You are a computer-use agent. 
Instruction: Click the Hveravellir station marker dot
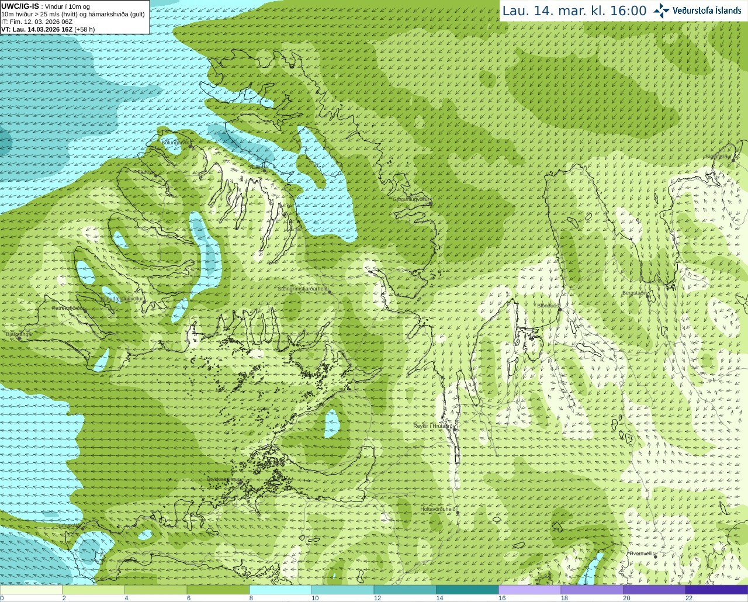(656, 556)
